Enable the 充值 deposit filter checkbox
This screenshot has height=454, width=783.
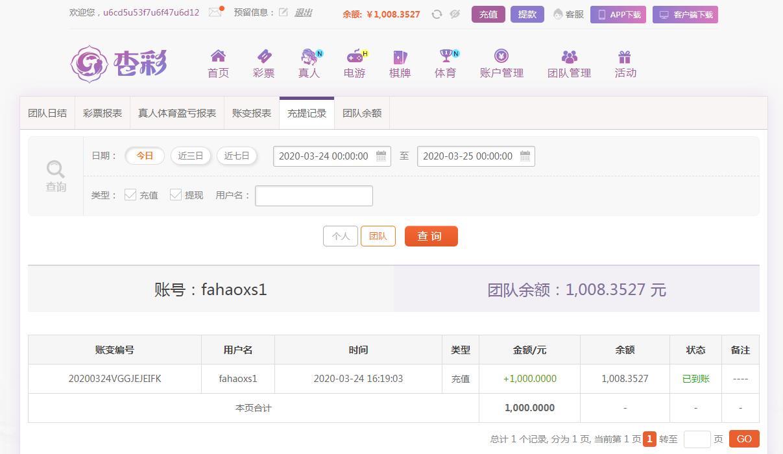131,195
